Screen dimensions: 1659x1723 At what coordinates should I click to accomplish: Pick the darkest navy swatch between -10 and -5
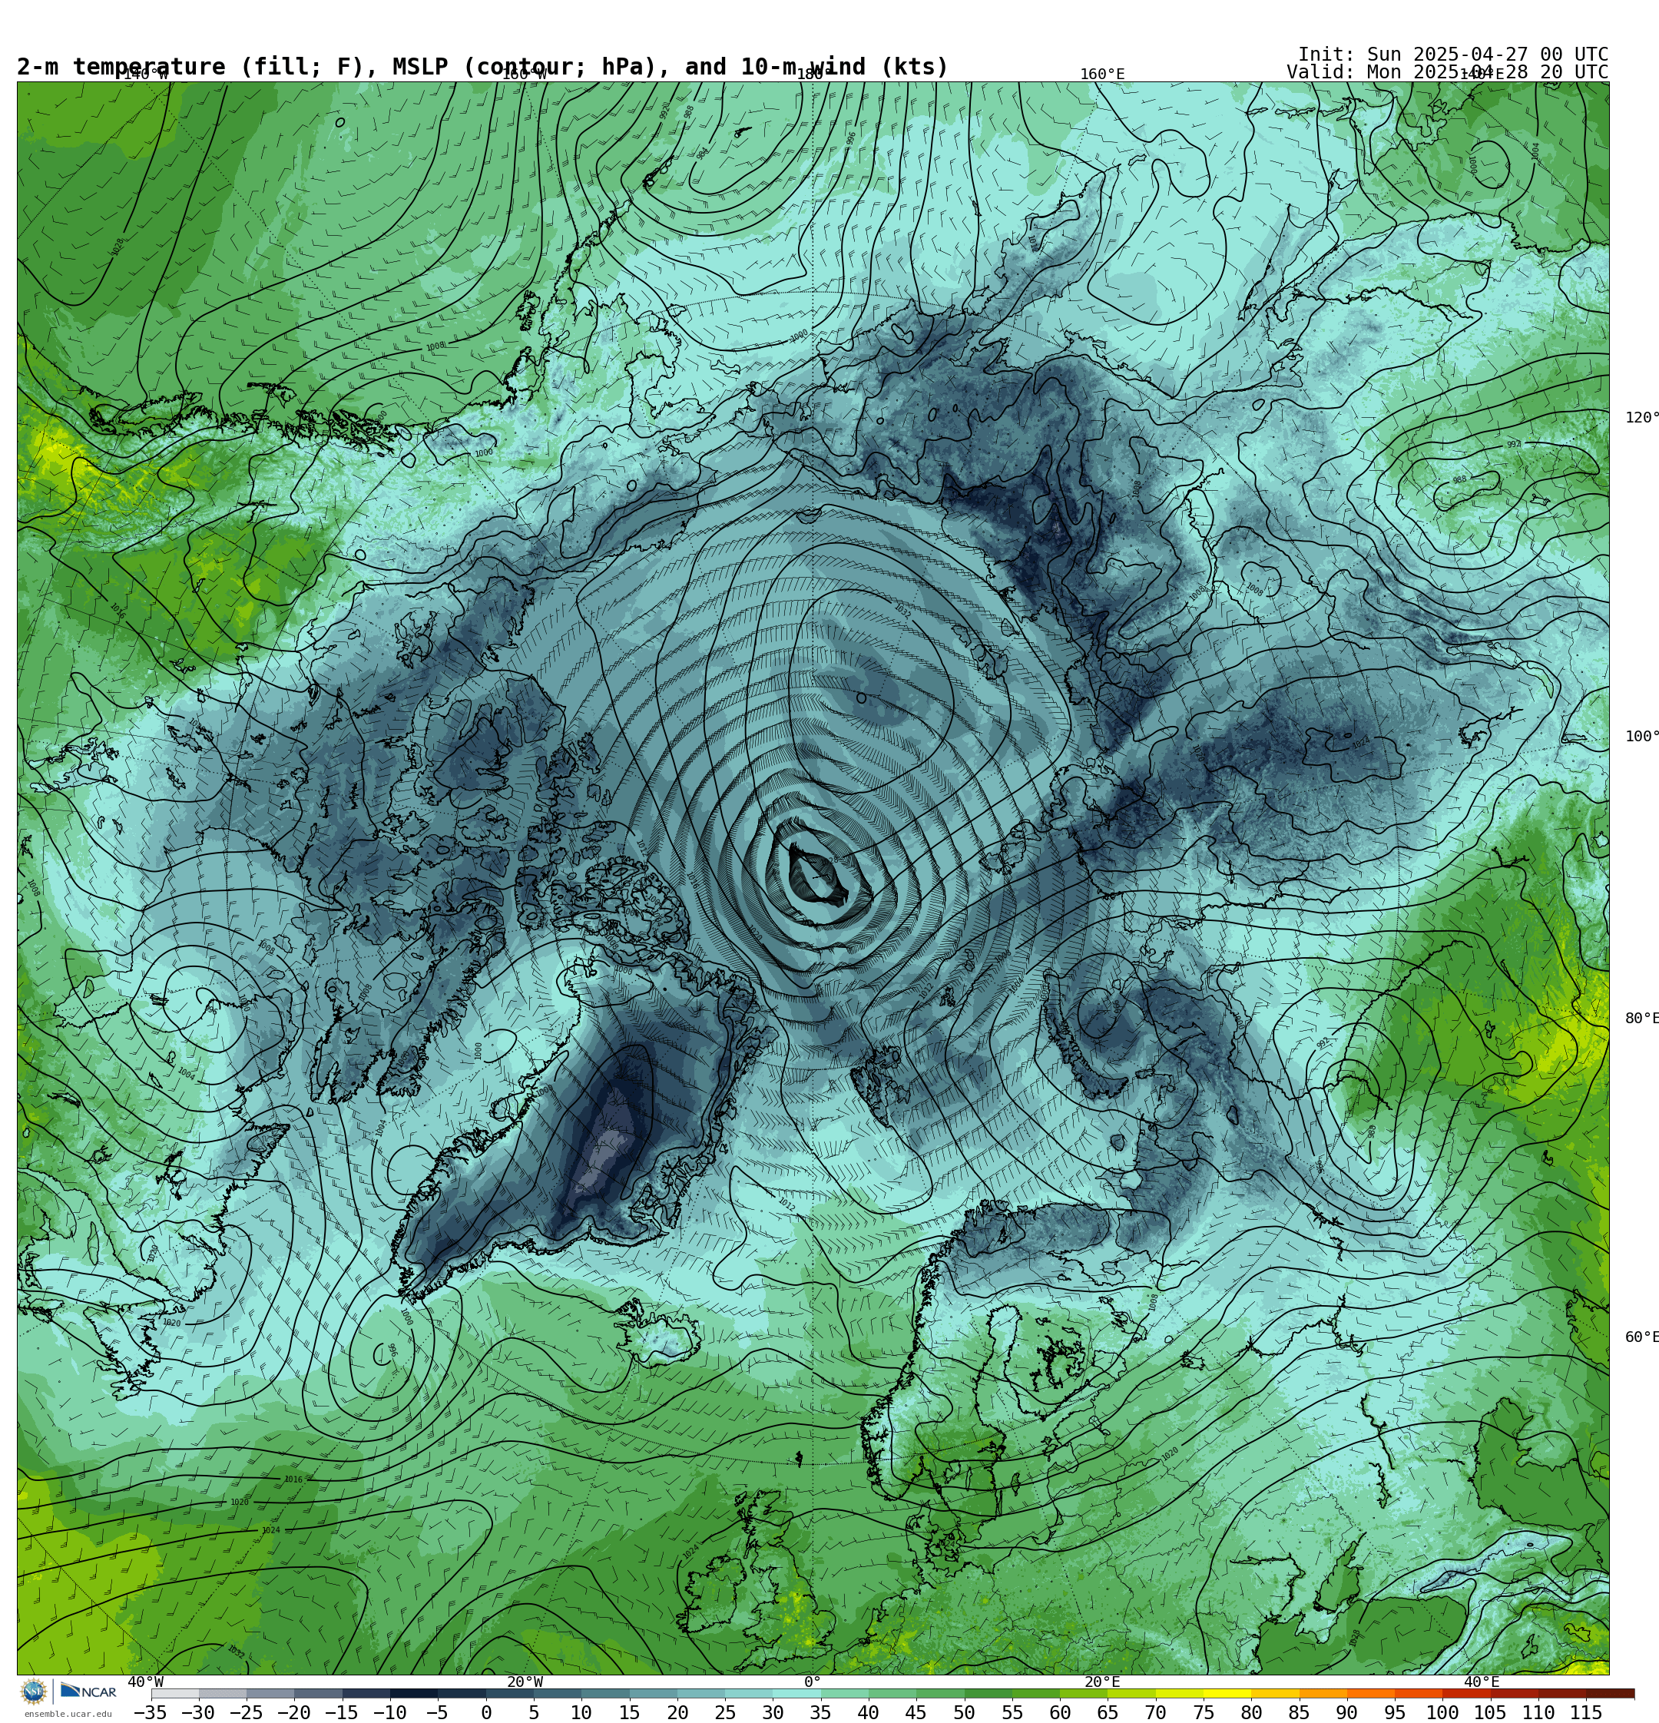pos(413,1693)
